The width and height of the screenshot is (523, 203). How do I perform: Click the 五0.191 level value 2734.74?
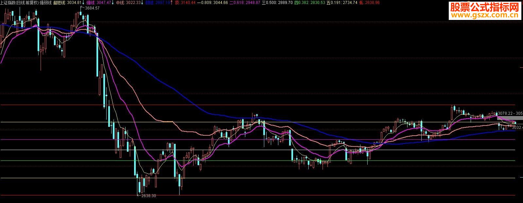tap(350, 3)
